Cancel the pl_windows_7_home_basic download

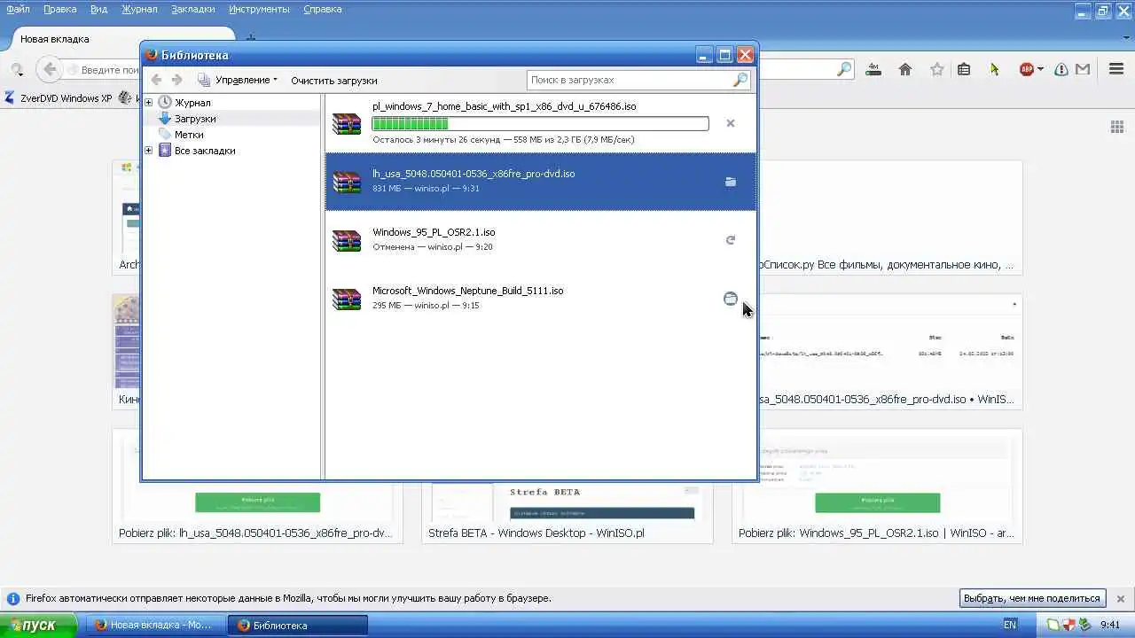pyautogui.click(x=731, y=123)
